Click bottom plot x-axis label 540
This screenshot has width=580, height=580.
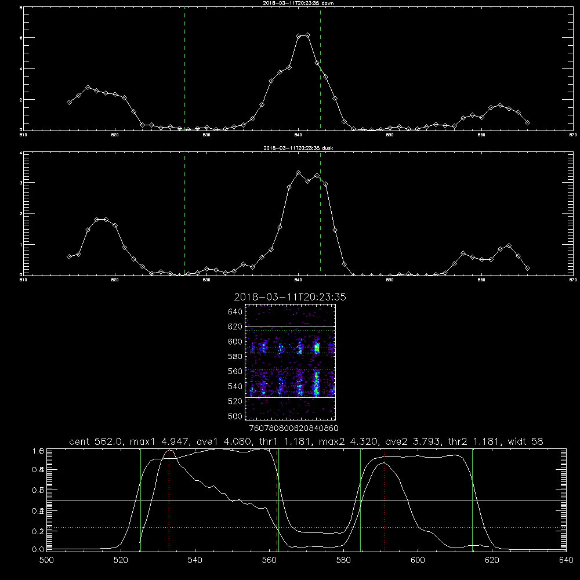tap(195, 560)
